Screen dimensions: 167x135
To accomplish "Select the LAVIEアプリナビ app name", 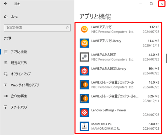I will pos(101,27).
